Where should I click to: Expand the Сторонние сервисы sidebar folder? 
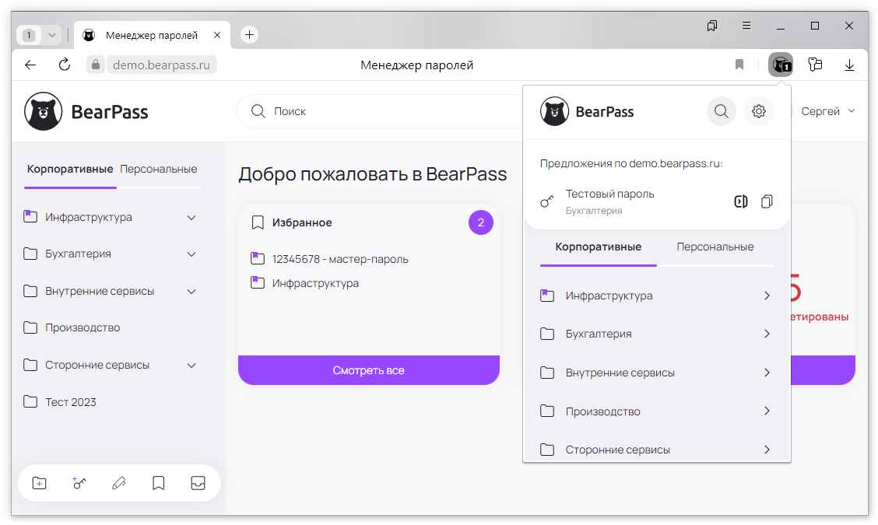point(191,366)
